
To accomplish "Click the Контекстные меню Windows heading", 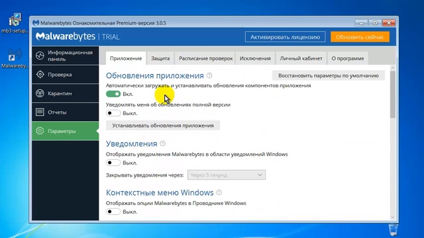I will [x=160, y=192].
